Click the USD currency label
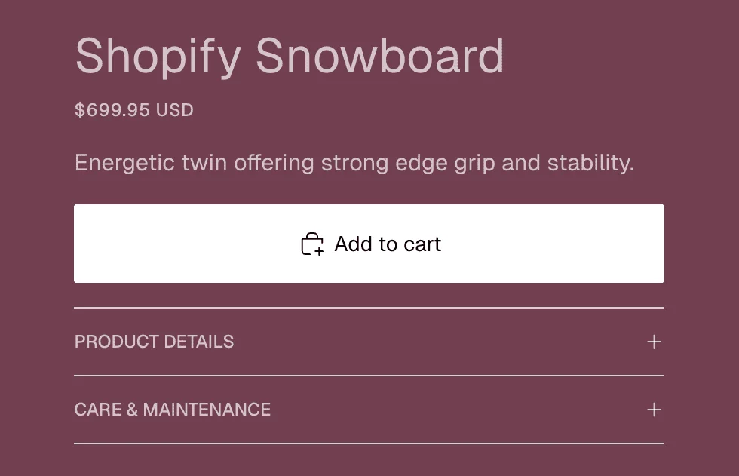This screenshot has height=476, width=739. [x=175, y=110]
